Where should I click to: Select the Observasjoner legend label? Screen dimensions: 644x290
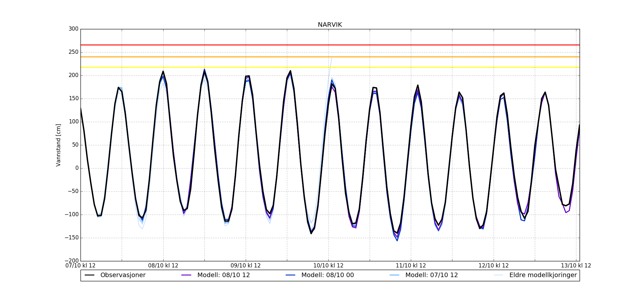(x=123, y=275)
